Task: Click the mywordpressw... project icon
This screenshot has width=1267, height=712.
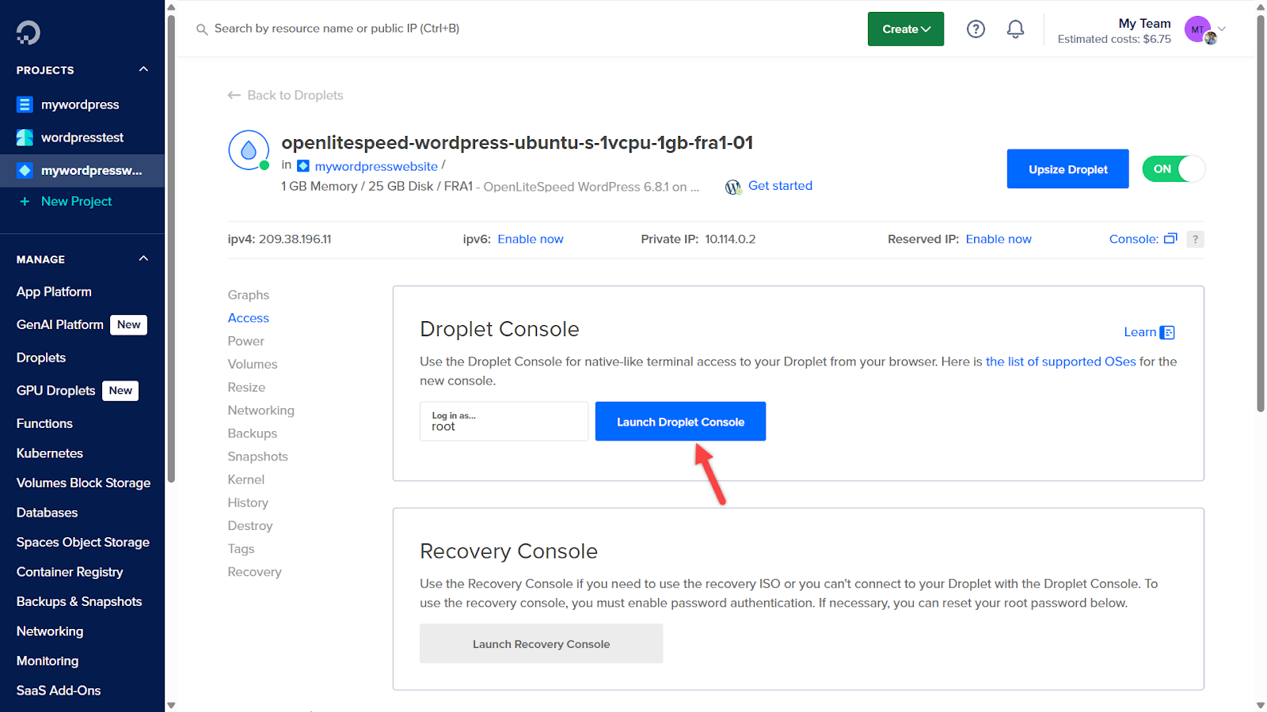Action: (x=25, y=170)
